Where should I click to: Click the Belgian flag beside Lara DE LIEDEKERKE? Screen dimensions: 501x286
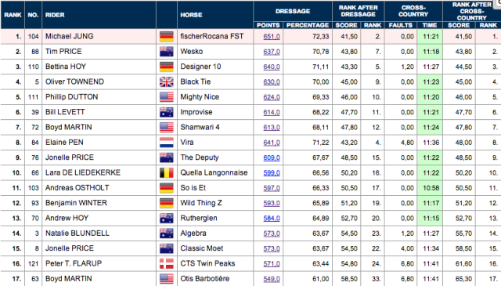tap(167, 172)
